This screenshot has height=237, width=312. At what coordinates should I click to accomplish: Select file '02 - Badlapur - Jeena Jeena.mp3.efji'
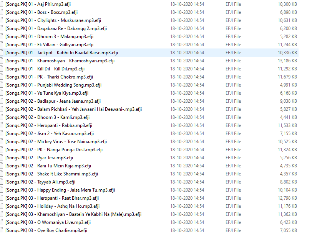53,101
